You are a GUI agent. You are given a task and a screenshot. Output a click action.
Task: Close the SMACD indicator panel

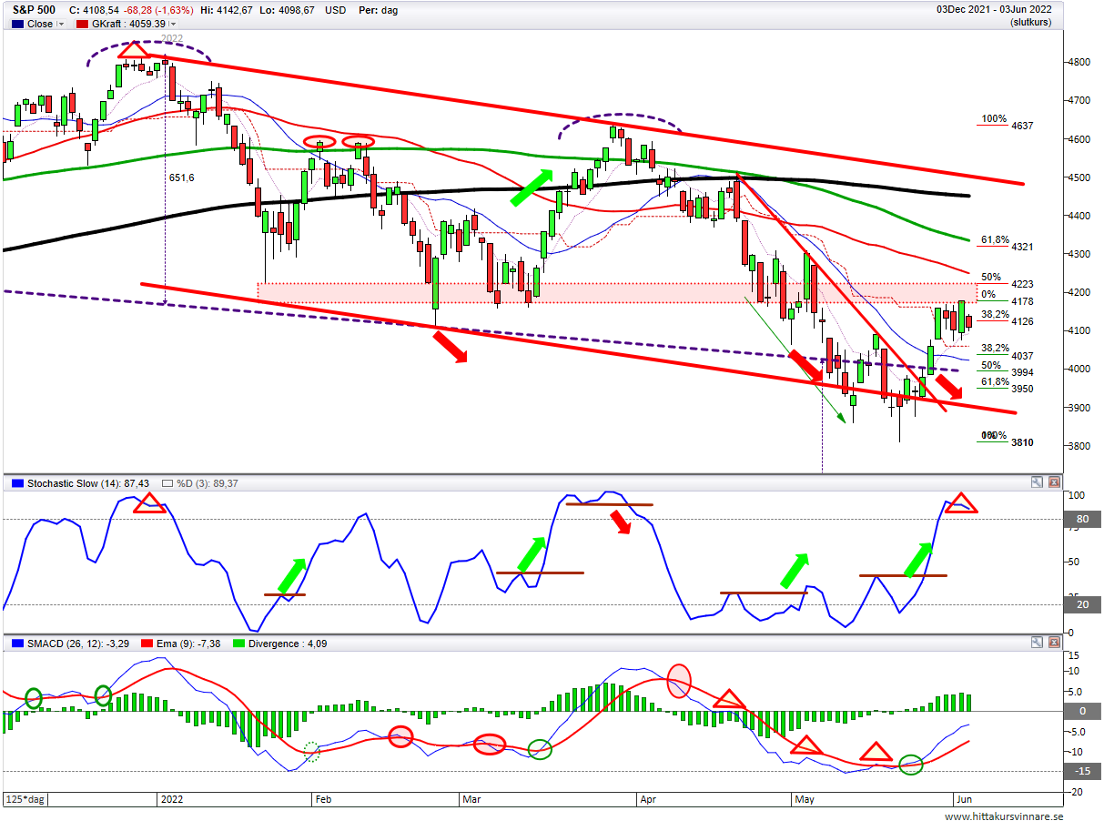(x=1054, y=643)
